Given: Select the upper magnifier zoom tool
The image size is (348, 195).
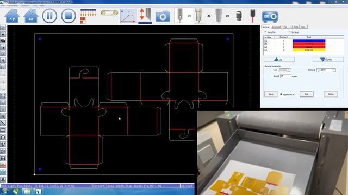Looking at the screenshot, I should (x=3, y=60).
